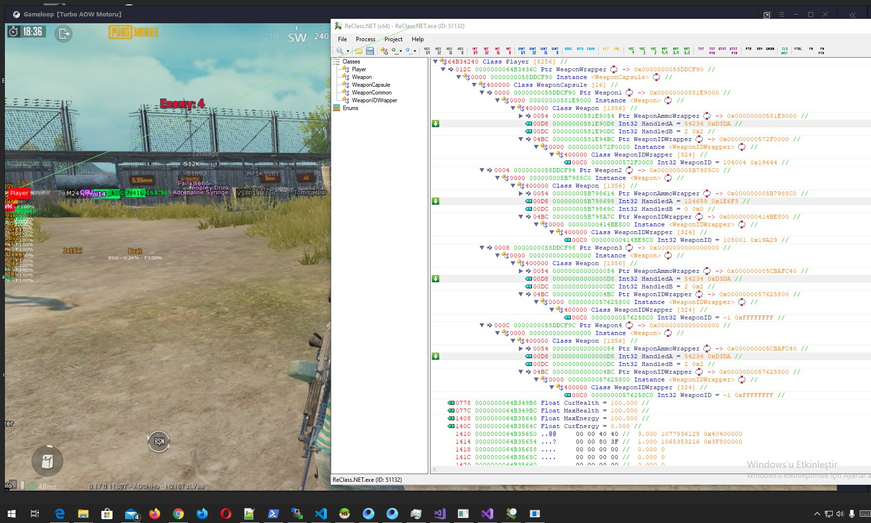Click the exit match icon in the game

tap(64, 33)
